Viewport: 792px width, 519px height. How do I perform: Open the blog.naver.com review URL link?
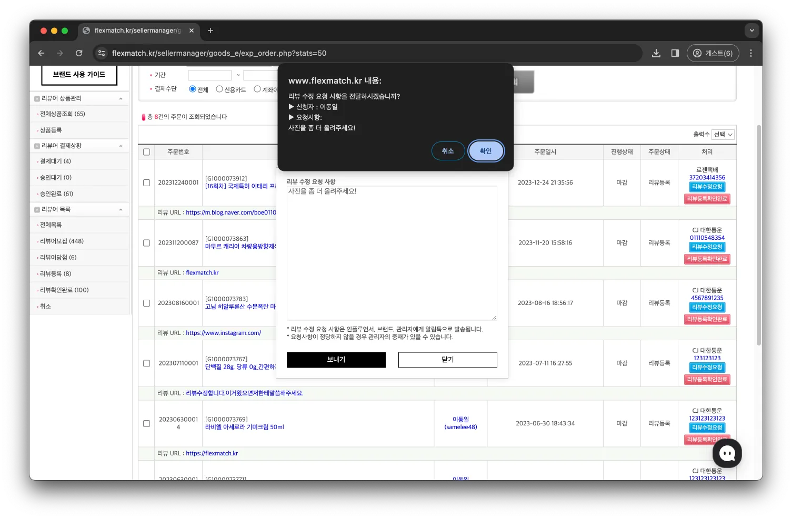point(231,212)
